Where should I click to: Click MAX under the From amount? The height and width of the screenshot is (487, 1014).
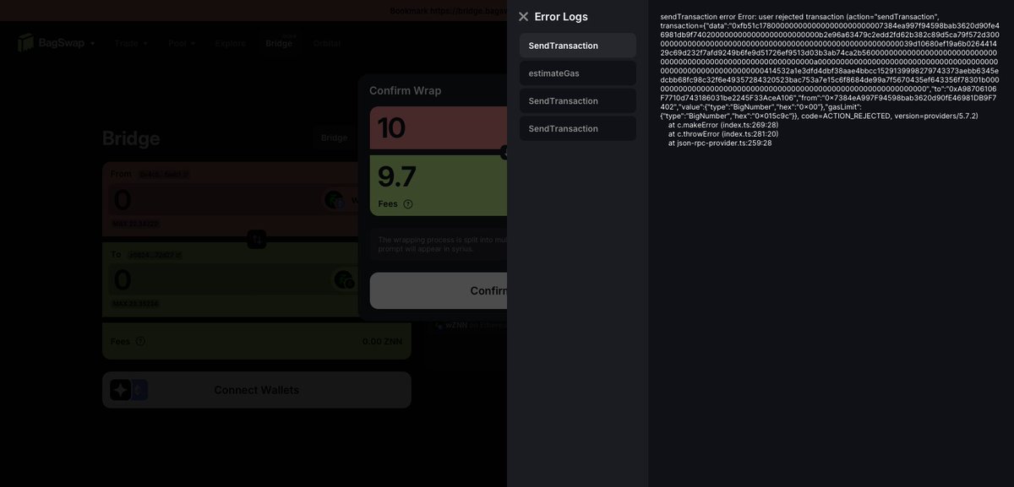pos(135,224)
